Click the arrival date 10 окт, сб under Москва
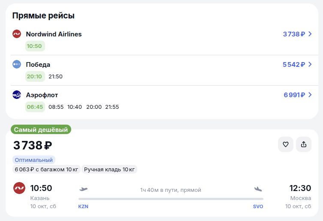The width and height of the screenshot is (323, 221). 298,206
